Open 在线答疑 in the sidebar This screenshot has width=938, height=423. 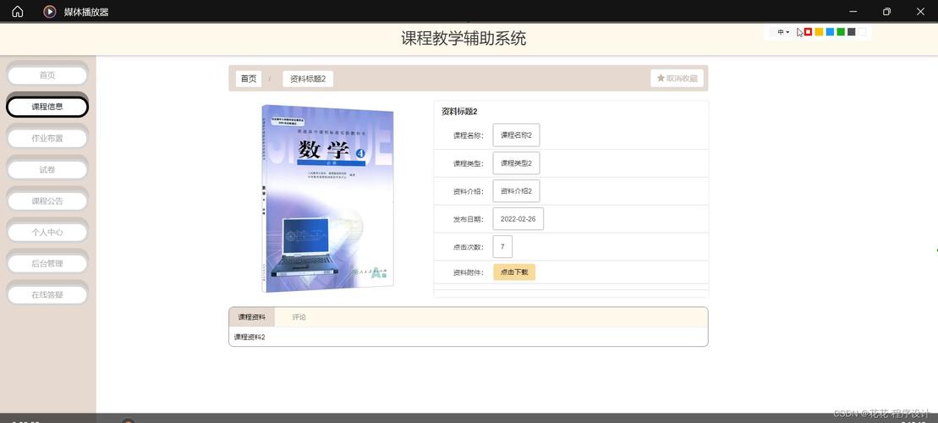tap(47, 294)
